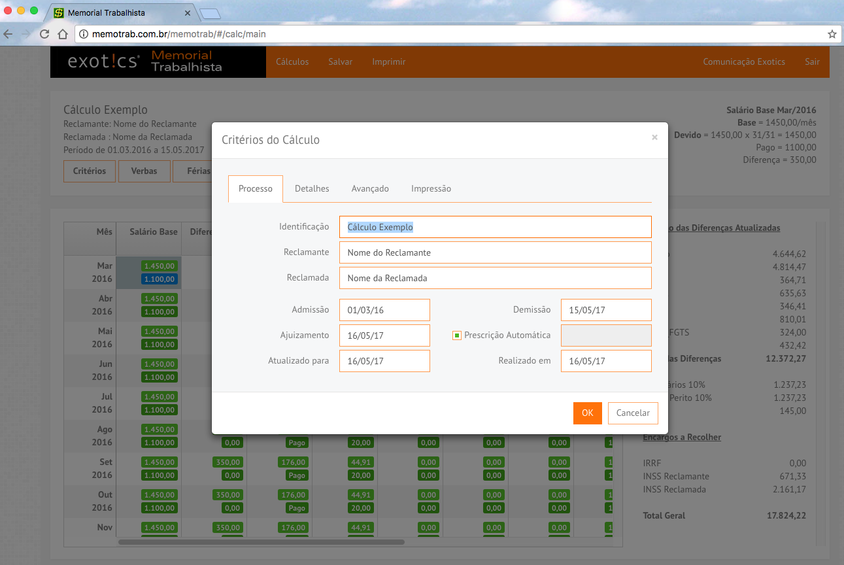Focus the Reclamante name field
This screenshot has width=844, height=565.
pos(495,252)
